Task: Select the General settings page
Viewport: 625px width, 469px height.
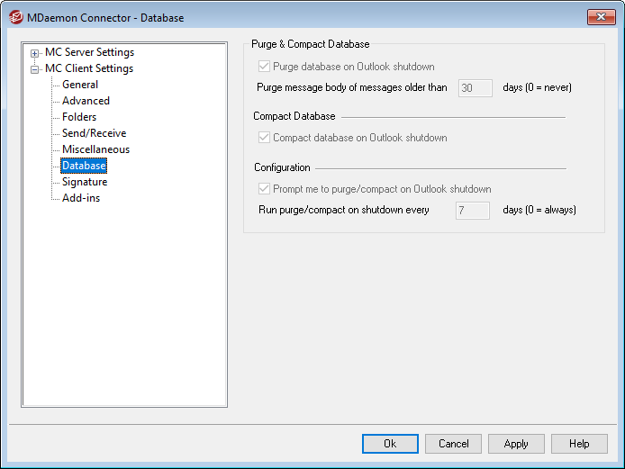Action: [80, 85]
